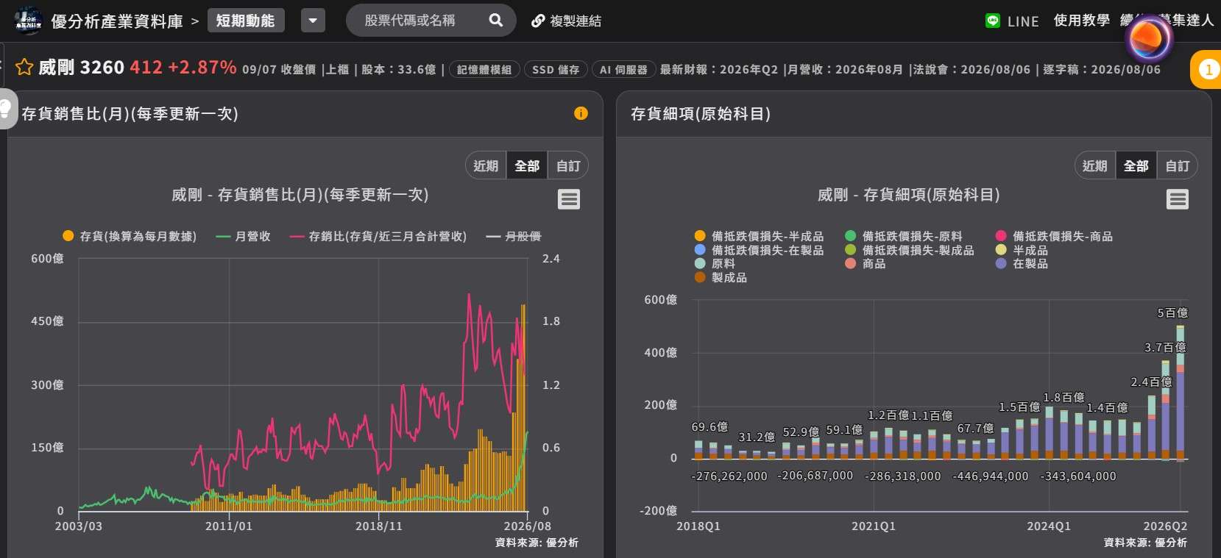Click the AI 伺服器 tag
Image resolution: width=1221 pixels, height=558 pixels.
pos(623,69)
